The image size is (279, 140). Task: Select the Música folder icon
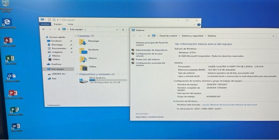pyautogui.click(x=83, y=59)
